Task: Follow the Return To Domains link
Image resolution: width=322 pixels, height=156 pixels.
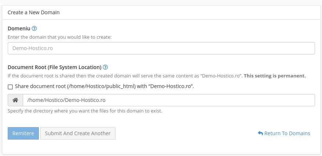Action: pos(287,133)
